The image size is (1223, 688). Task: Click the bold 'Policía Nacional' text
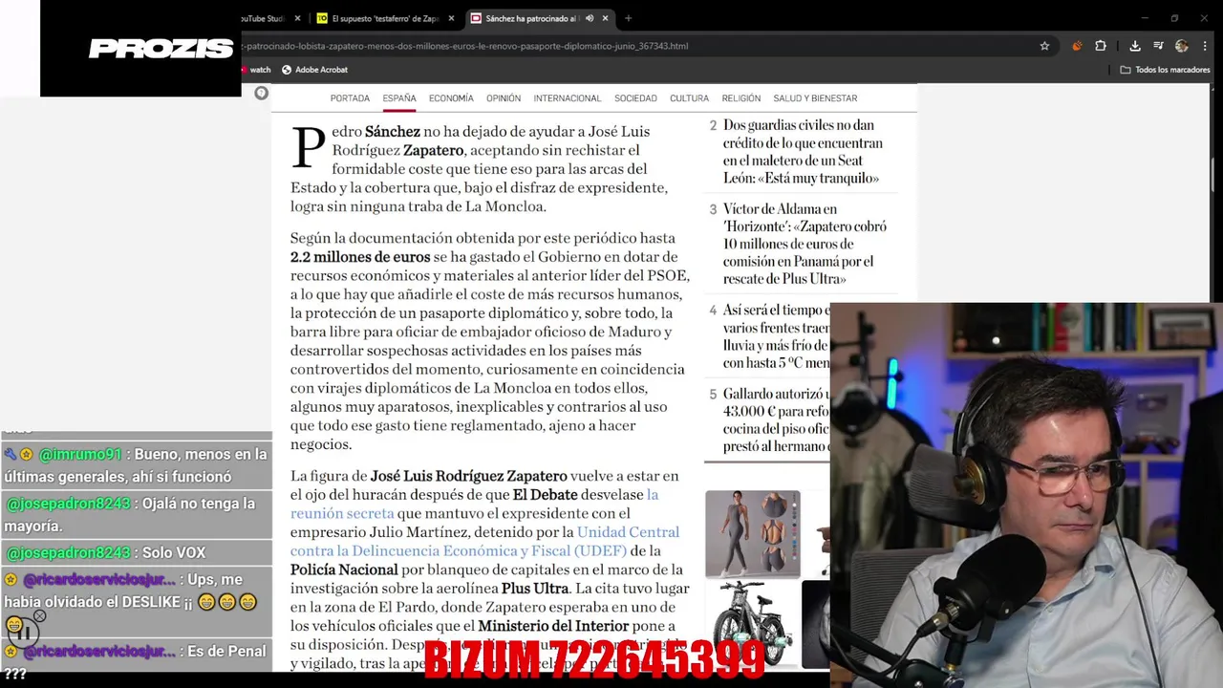click(344, 570)
